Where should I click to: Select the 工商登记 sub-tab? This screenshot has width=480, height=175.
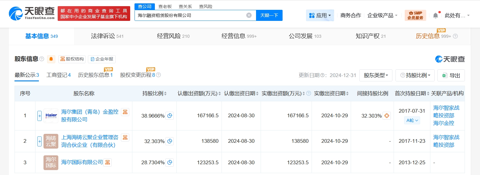tap(58, 75)
